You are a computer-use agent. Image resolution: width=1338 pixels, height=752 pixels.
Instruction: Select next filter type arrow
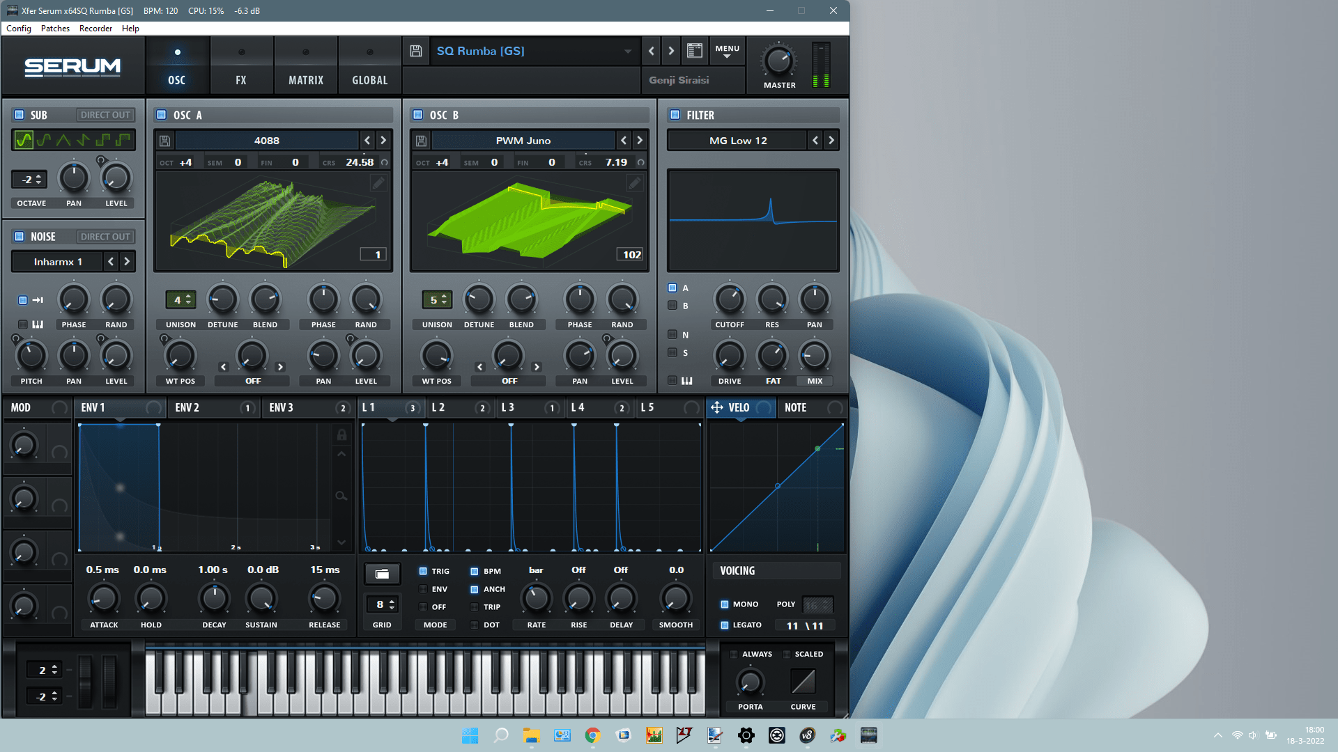(831, 141)
